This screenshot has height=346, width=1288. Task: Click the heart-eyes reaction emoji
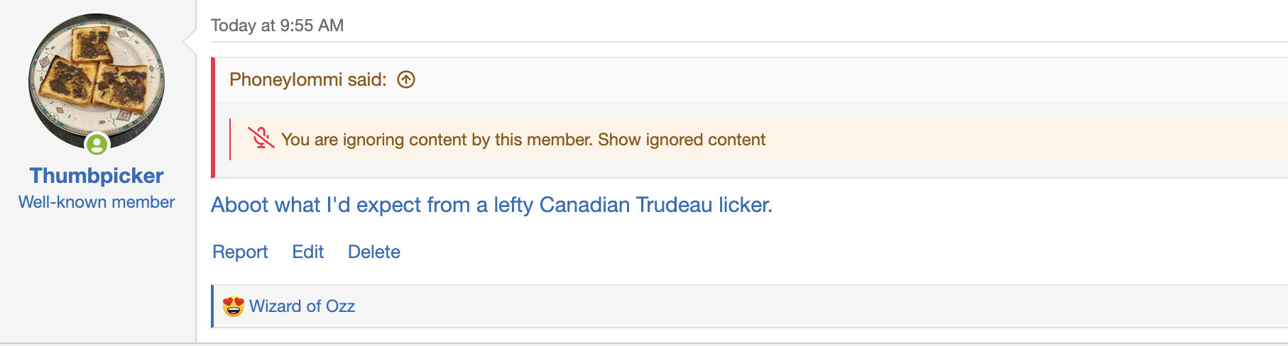(x=233, y=306)
